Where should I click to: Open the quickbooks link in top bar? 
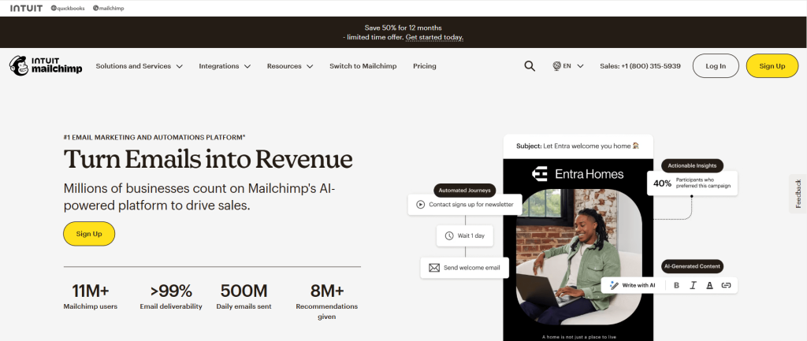(x=68, y=8)
